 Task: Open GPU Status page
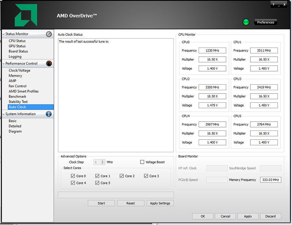(x=17, y=46)
